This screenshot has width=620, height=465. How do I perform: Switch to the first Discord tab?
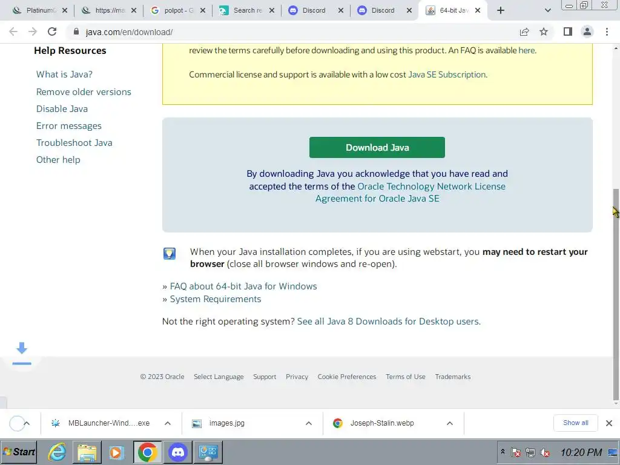[315, 10]
